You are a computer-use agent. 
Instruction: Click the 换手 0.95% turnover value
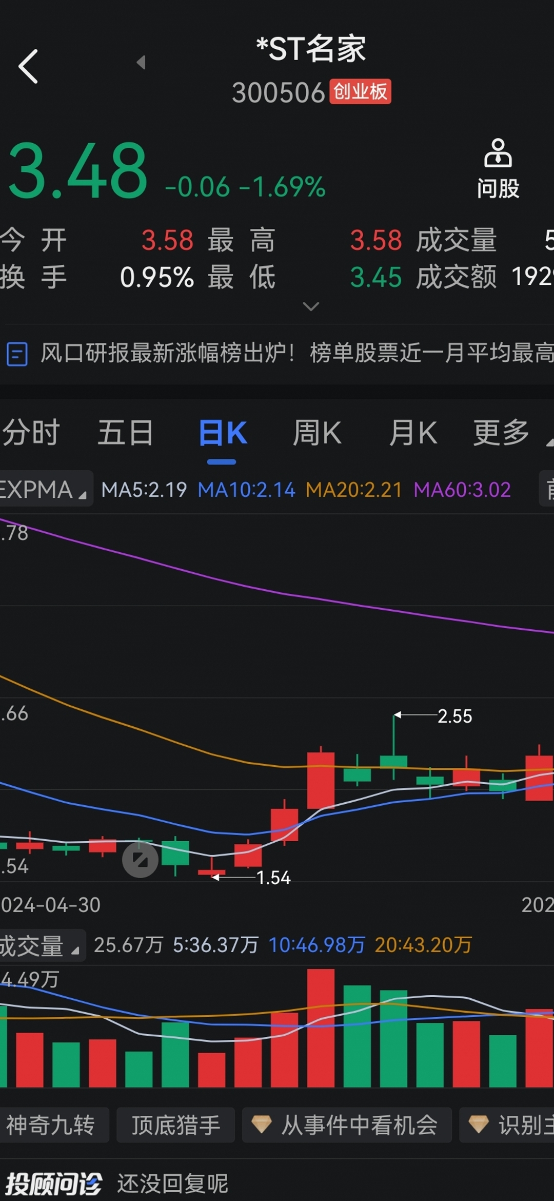157,277
